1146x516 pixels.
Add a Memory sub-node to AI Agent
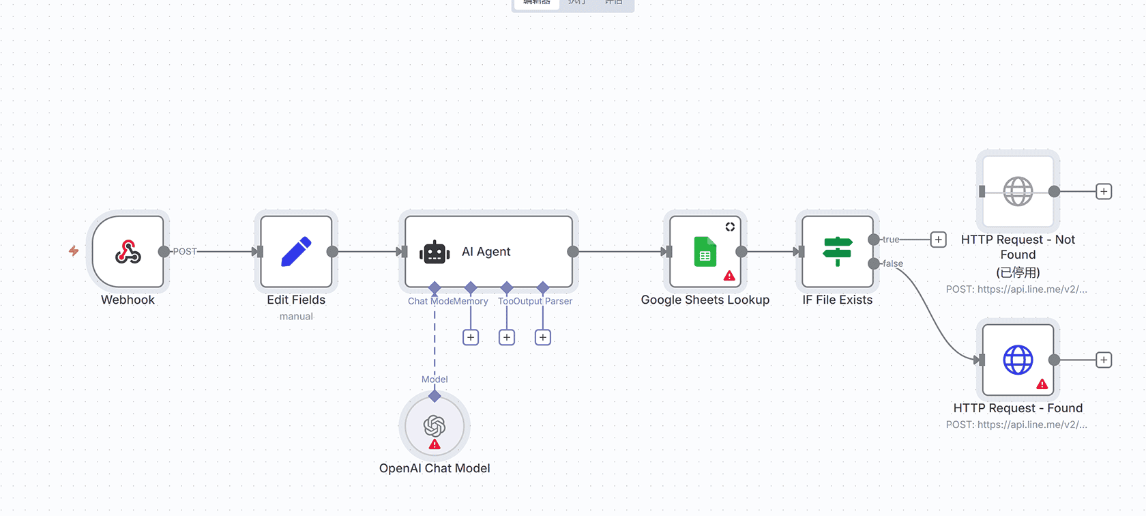point(471,337)
